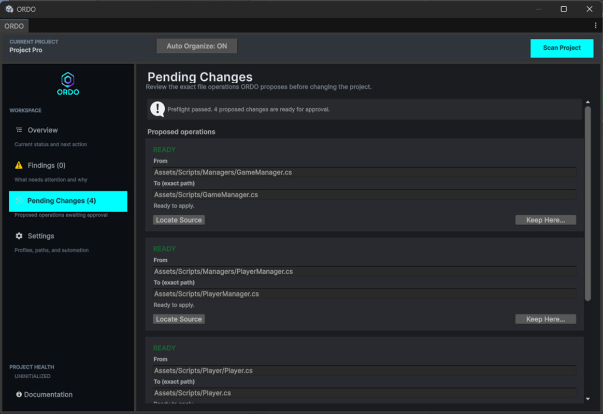The width and height of the screenshot is (603, 414).
Task: Click the WORKSPACE section label
Action: pyautogui.click(x=25, y=110)
